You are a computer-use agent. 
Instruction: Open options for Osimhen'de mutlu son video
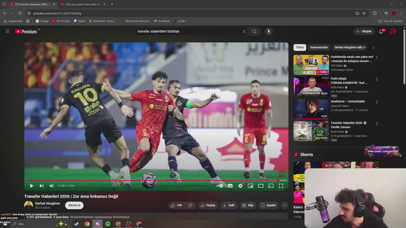[377, 57]
